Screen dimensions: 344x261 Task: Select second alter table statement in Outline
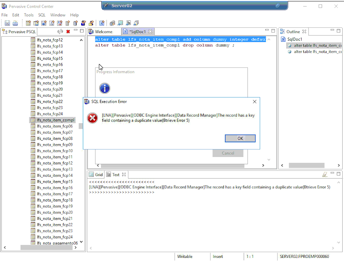(x=315, y=52)
